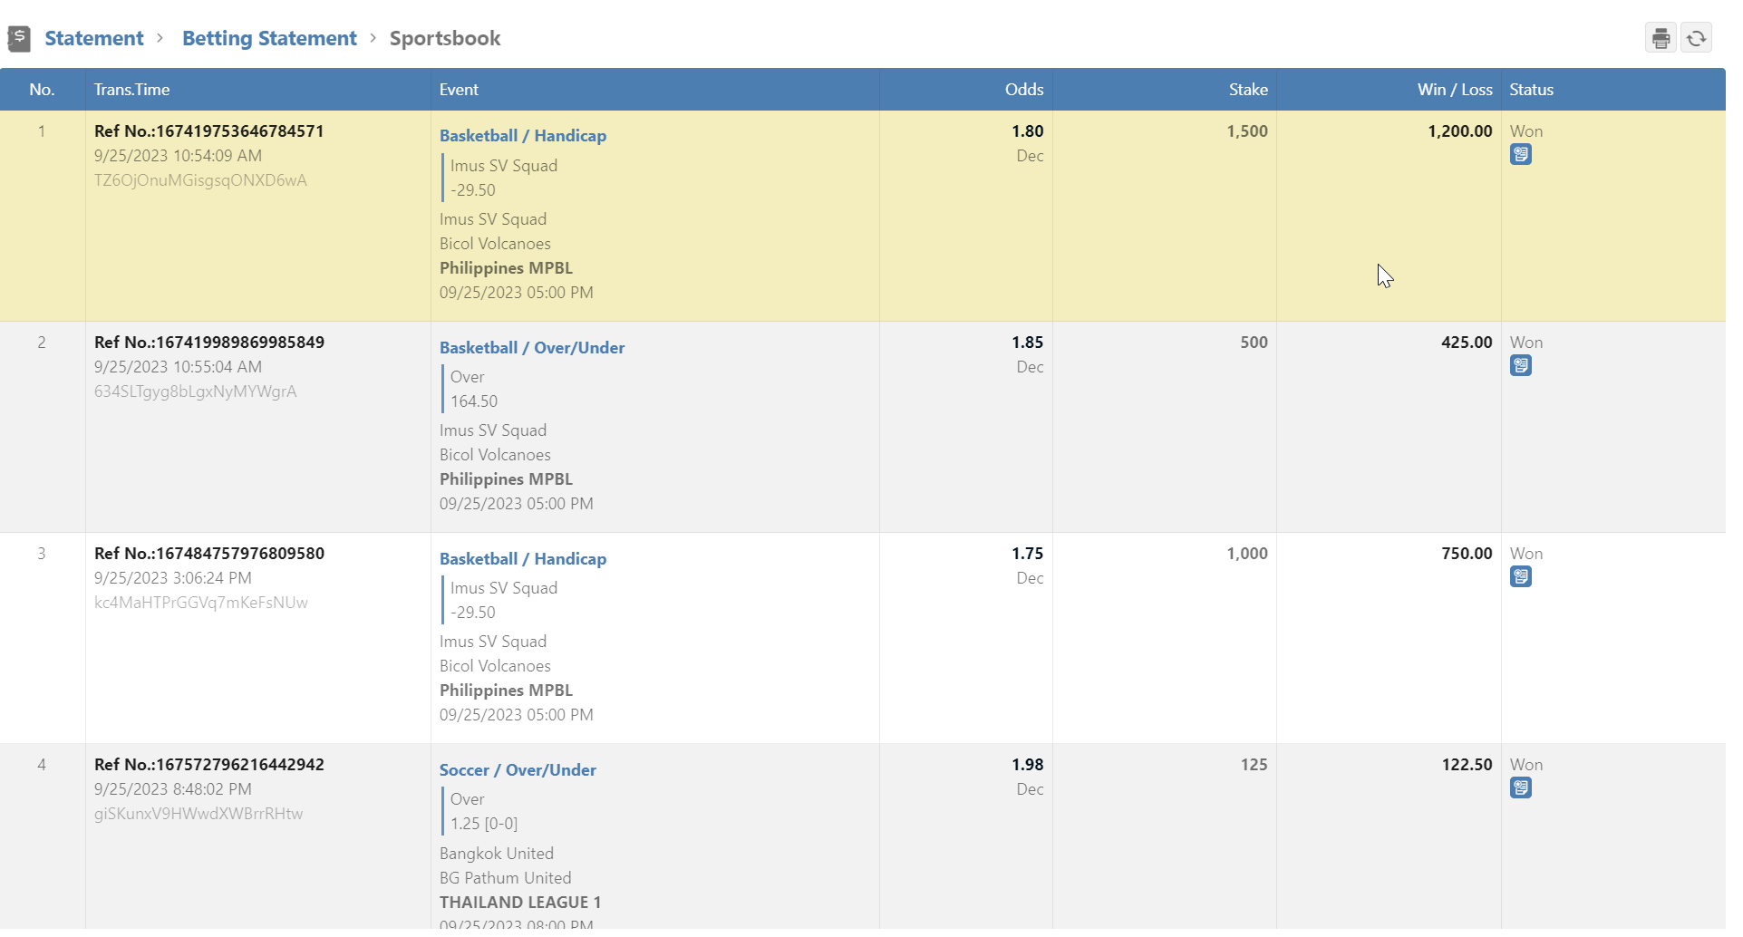The image size is (1743, 937).
Task: Click the Trans.Time column header
Action: point(132,90)
